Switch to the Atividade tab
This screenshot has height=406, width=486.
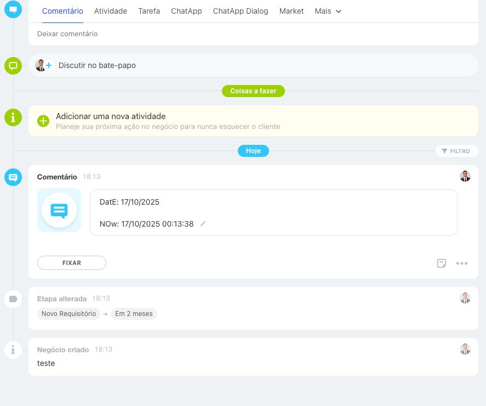(x=111, y=11)
